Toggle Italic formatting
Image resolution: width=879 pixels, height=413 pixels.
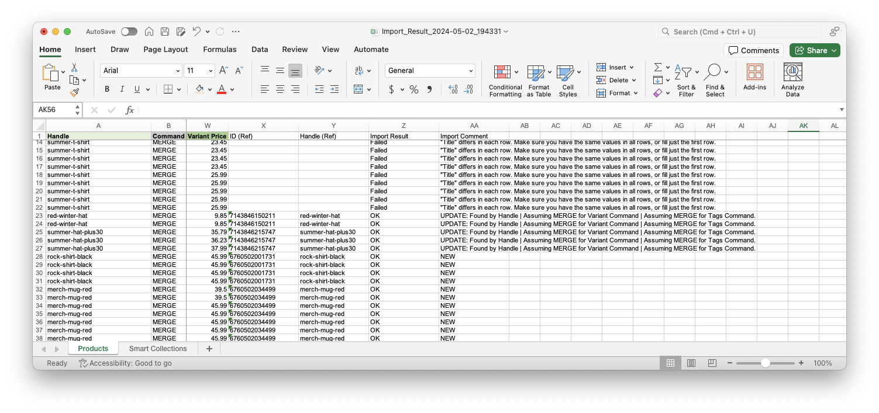(122, 89)
